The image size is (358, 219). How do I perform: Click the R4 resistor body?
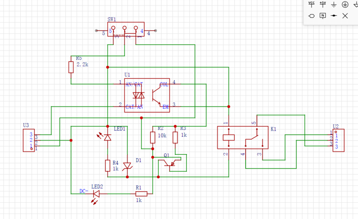coord(108,166)
